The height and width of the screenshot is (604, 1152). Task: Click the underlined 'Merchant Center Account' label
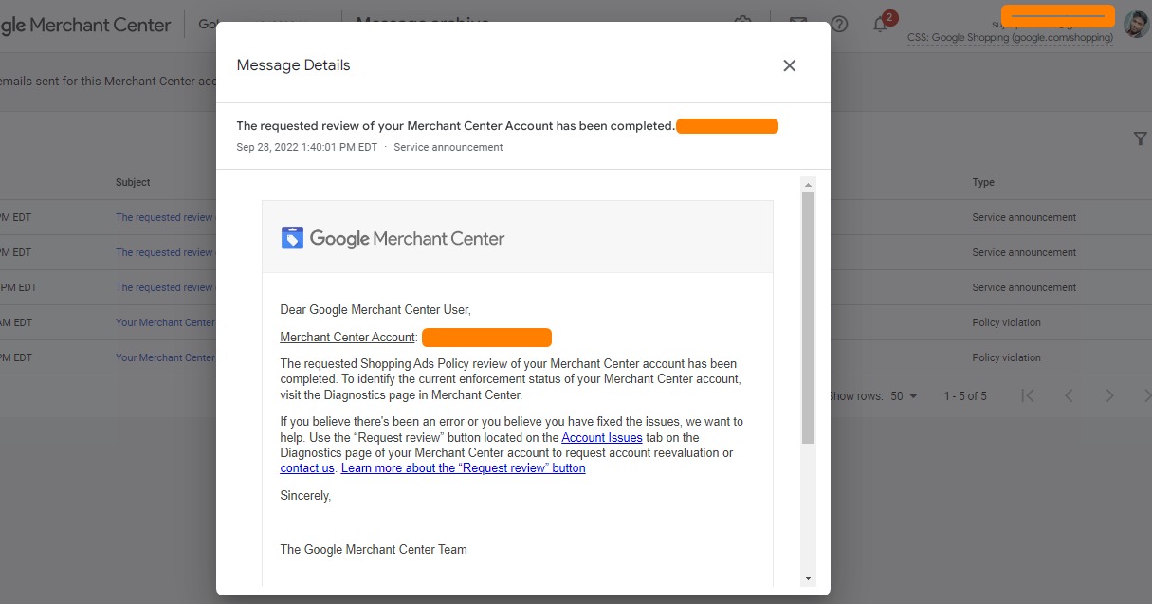point(348,338)
